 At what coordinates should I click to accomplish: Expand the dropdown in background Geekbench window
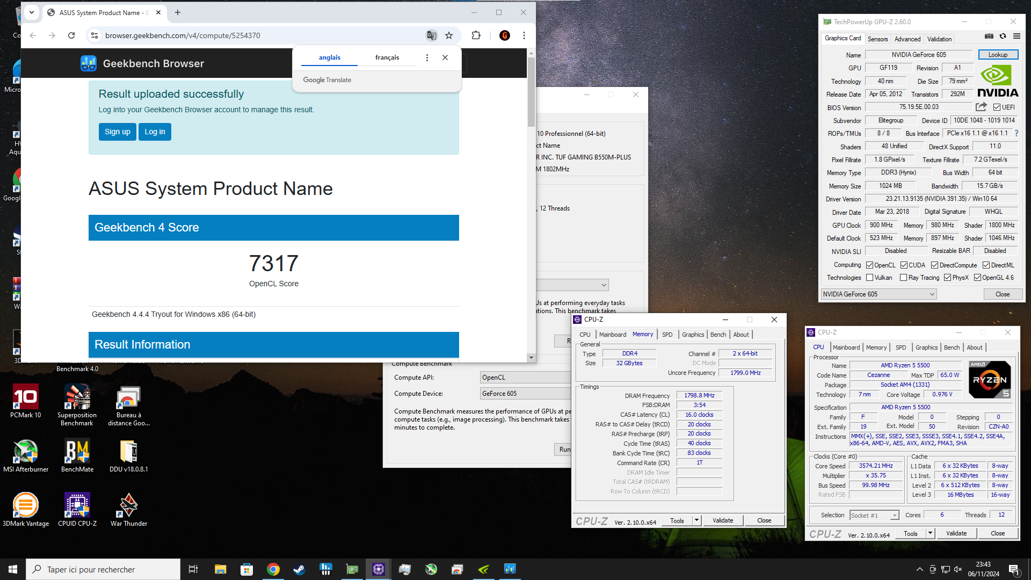point(604,285)
